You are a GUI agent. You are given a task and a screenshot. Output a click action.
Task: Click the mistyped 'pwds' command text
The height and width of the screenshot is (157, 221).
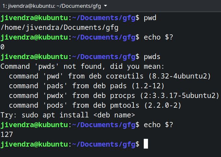pyautogui.click(x=152, y=56)
